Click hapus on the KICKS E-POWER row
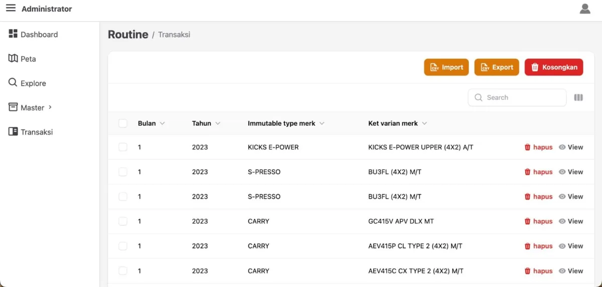The image size is (602, 287). point(538,147)
